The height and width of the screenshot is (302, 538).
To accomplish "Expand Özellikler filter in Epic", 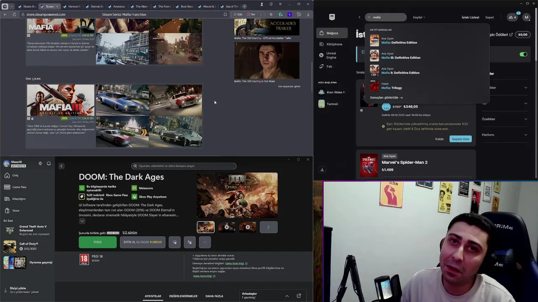I will 504,119.
